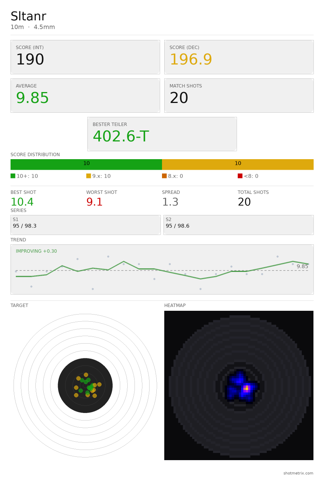
Task: Click the IMPROVING +0.30 trend label
Action: pyautogui.click(x=36, y=251)
